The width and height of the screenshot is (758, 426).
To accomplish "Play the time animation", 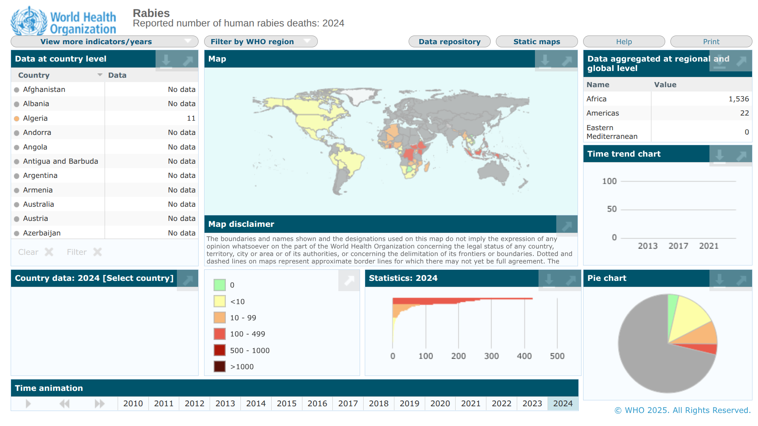I will point(28,404).
